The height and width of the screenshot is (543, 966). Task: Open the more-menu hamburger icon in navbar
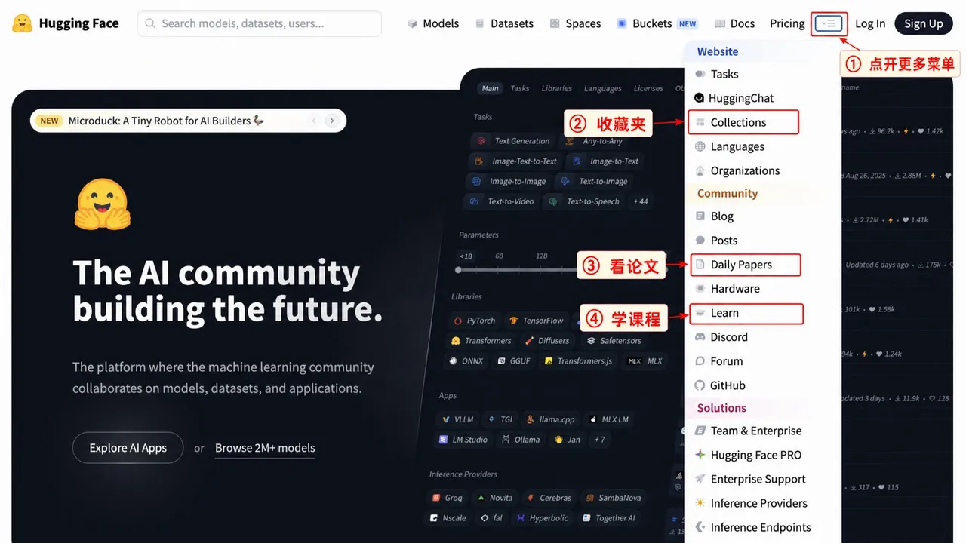tap(829, 23)
